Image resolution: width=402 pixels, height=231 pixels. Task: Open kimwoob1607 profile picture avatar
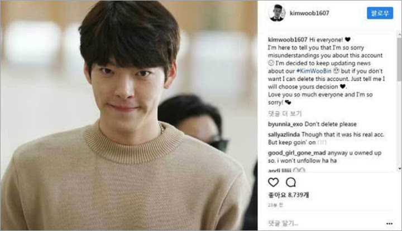coord(277,13)
